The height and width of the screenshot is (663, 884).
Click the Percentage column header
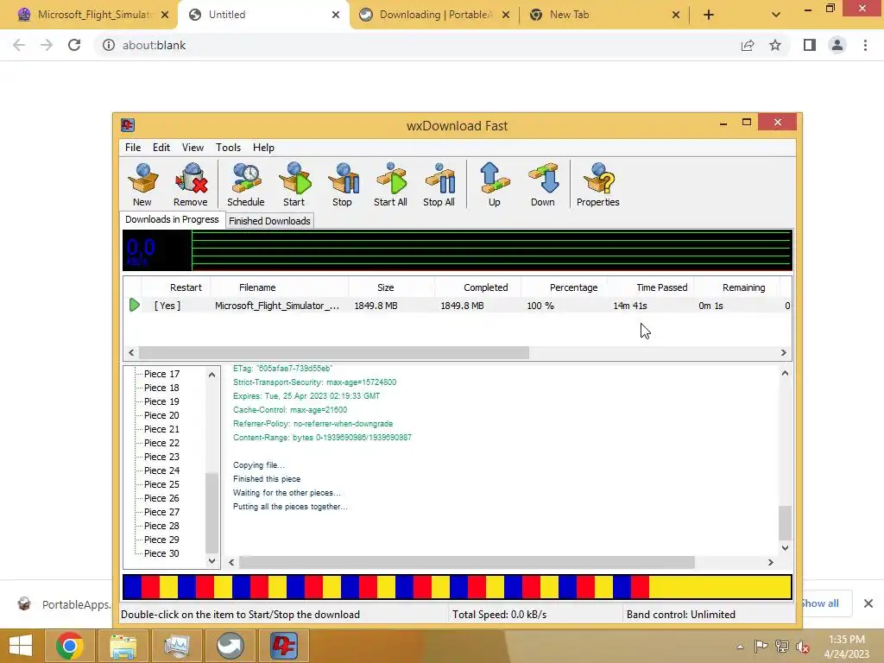[x=565, y=287]
